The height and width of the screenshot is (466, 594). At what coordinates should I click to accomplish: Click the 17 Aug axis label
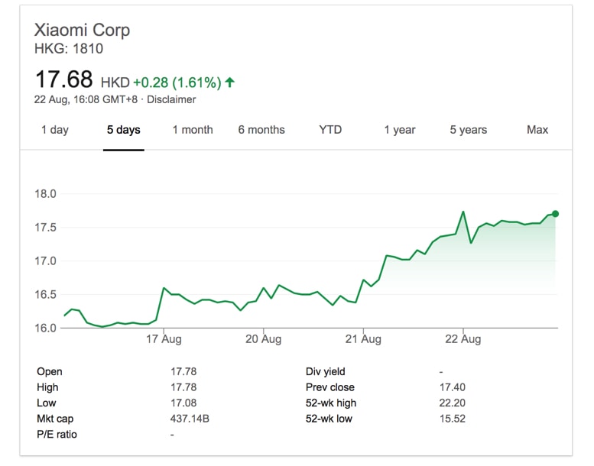(x=164, y=339)
